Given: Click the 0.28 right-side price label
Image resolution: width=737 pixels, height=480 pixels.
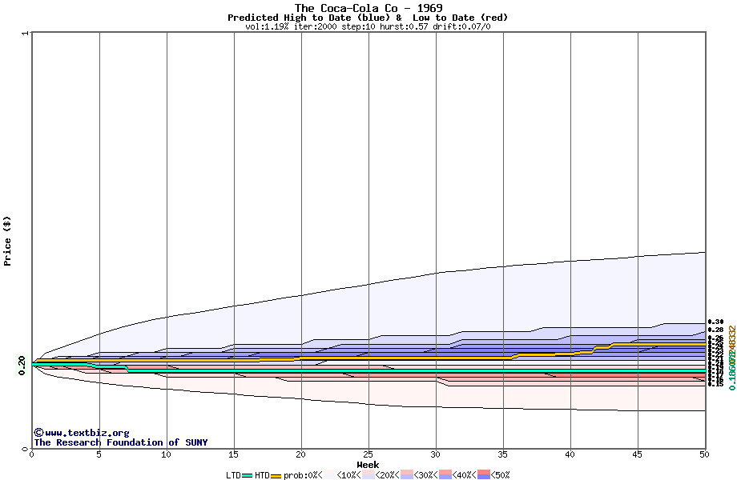Looking at the screenshot, I should coord(715,330).
